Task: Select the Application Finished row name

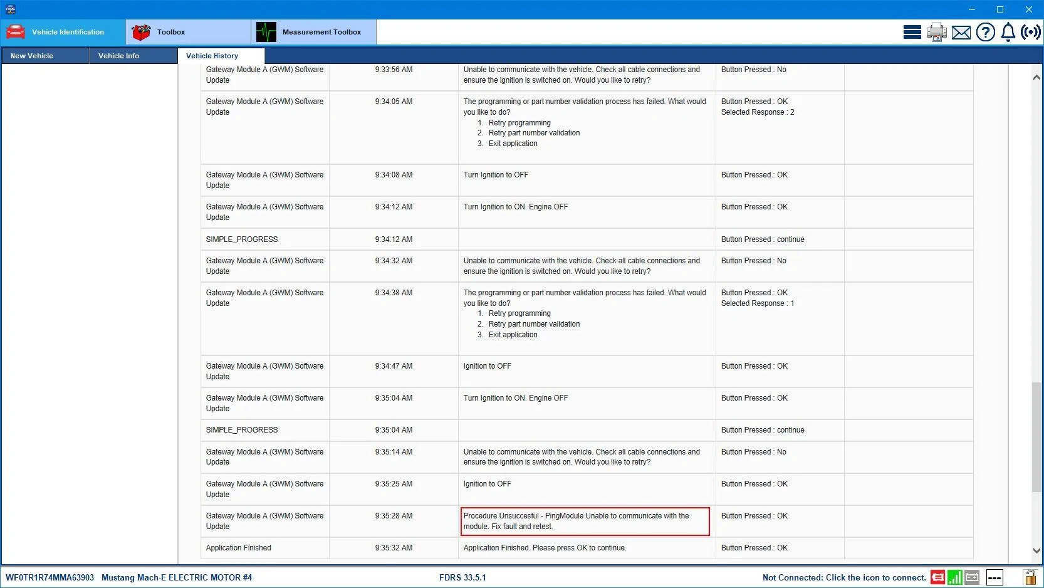Action: pyautogui.click(x=238, y=548)
